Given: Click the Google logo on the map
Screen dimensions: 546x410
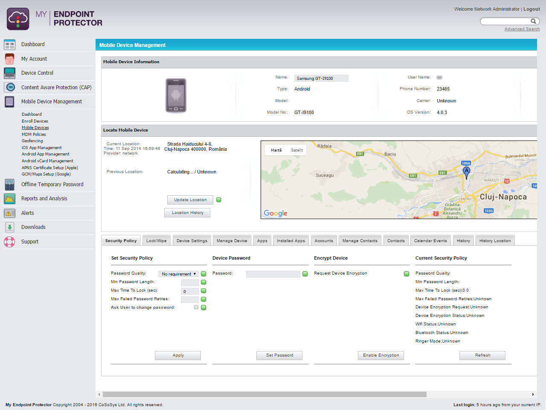Looking at the screenshot, I should click(x=276, y=213).
